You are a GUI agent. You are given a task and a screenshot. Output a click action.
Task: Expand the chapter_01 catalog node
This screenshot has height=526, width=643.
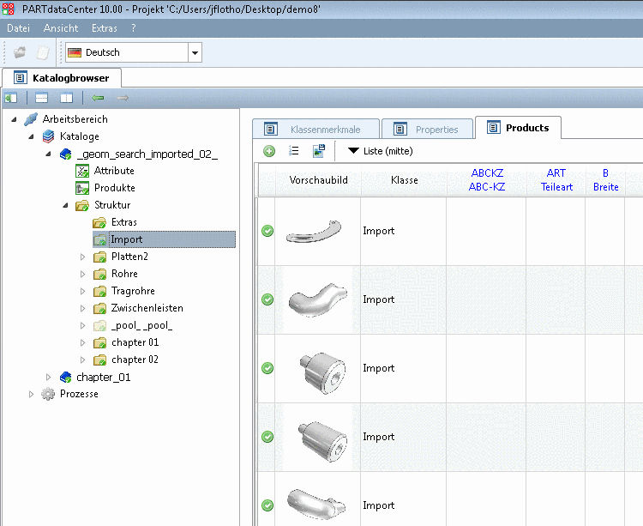tap(48, 377)
